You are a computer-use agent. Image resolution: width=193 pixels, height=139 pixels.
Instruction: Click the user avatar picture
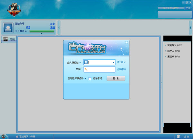pos(8,28)
